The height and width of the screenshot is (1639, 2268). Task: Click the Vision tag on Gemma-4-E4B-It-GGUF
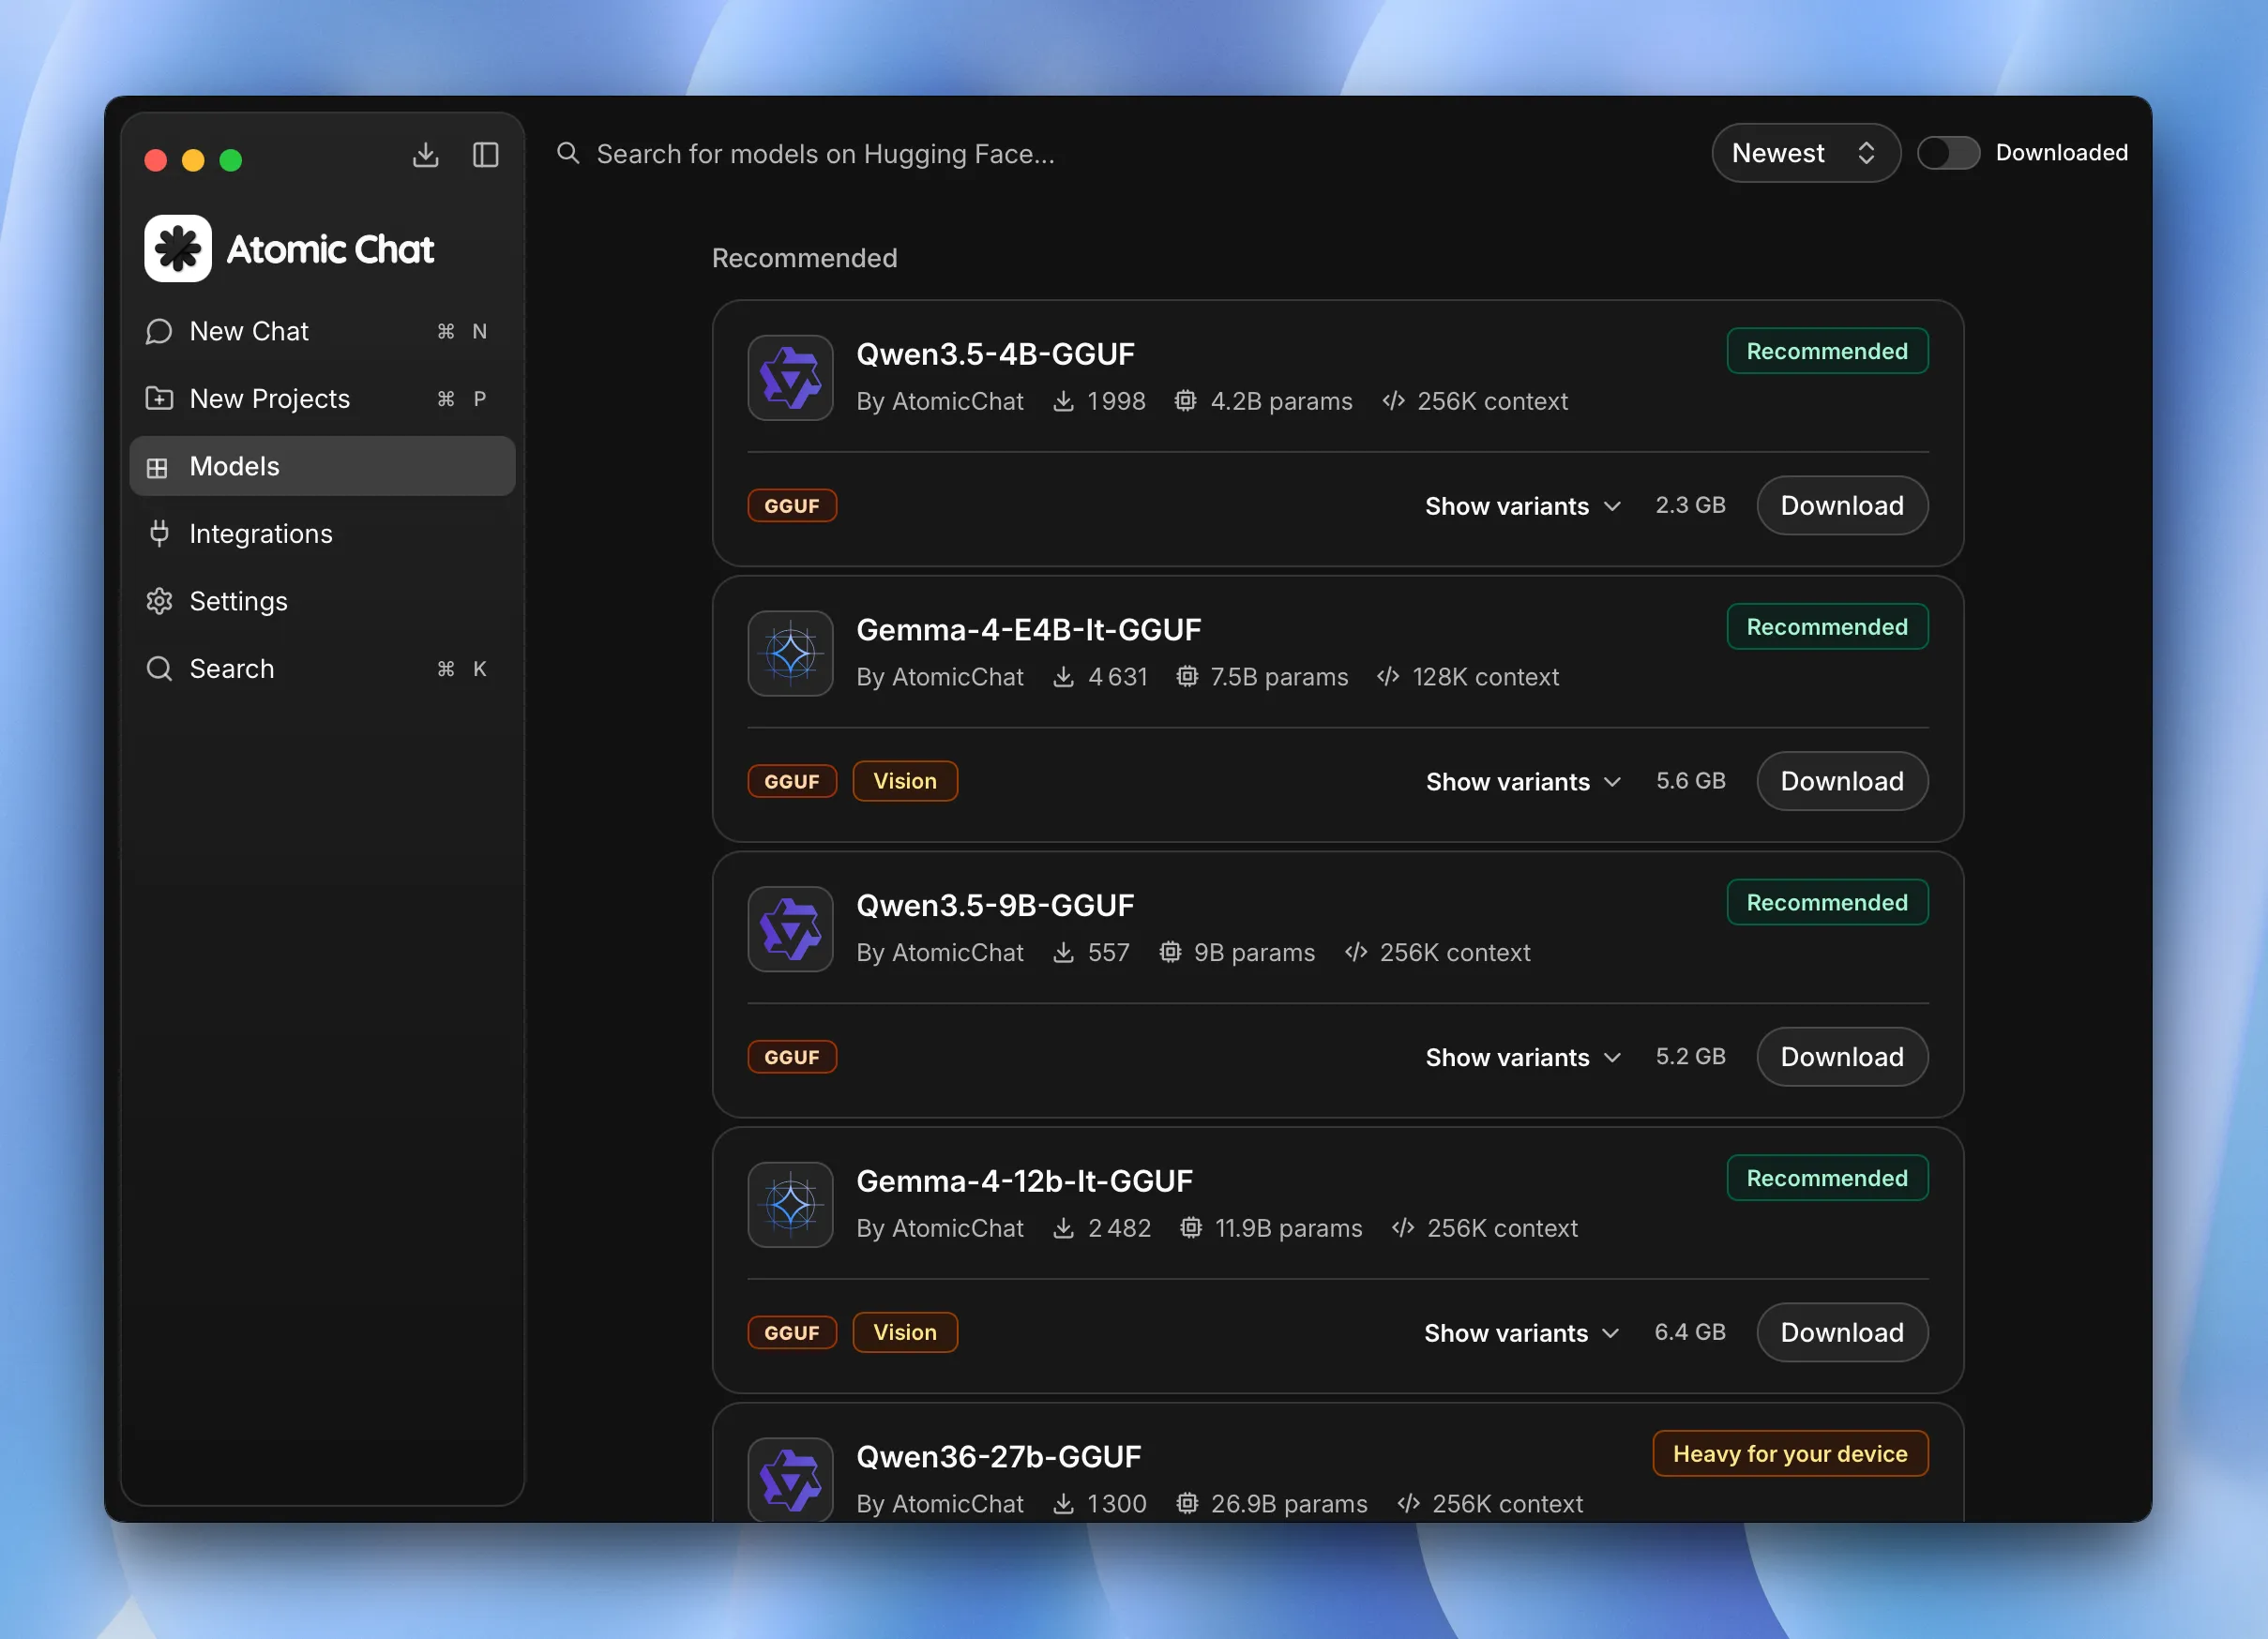pos(905,781)
